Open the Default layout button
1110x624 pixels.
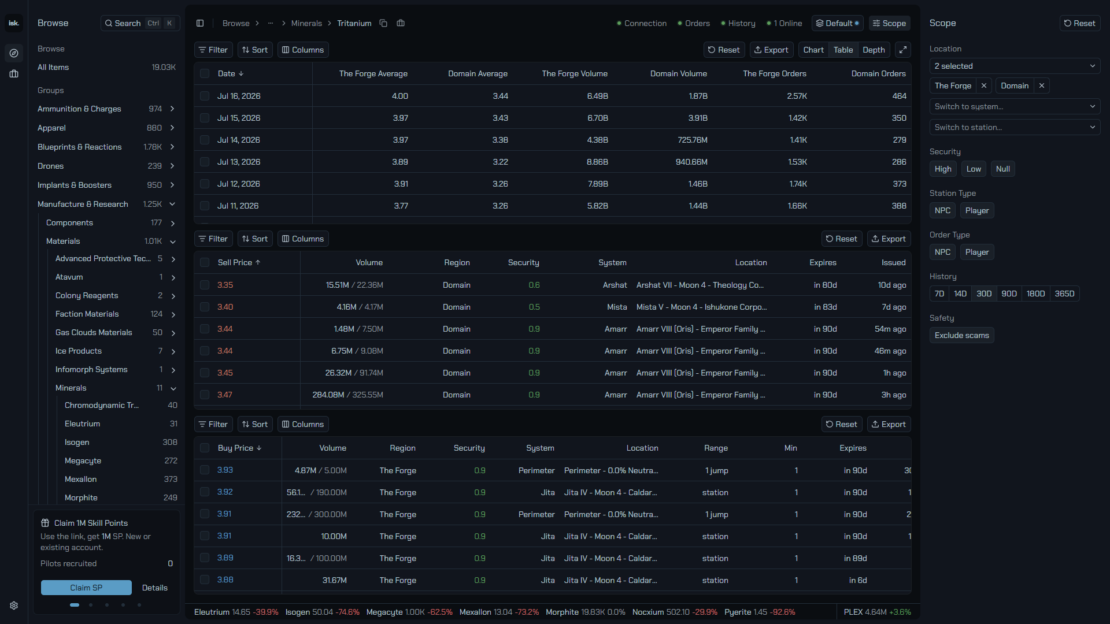tap(837, 23)
